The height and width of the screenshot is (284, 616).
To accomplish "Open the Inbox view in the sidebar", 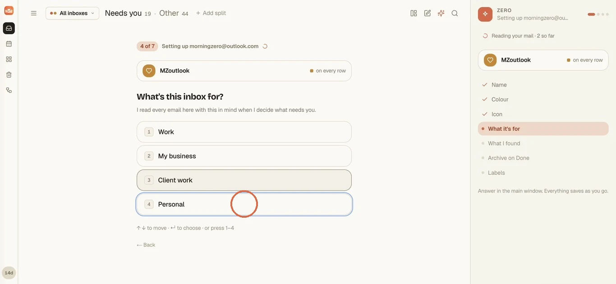I will point(9,28).
